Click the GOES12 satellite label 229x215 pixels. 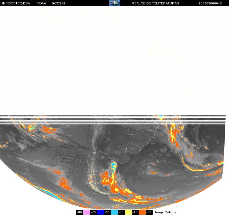tap(59, 3)
